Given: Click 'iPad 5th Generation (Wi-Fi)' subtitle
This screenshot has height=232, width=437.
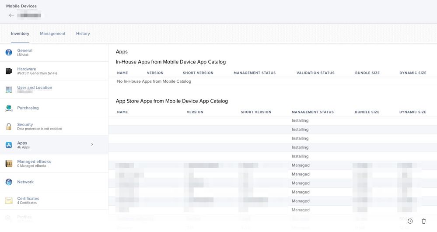Looking at the screenshot, I should click(37, 74).
